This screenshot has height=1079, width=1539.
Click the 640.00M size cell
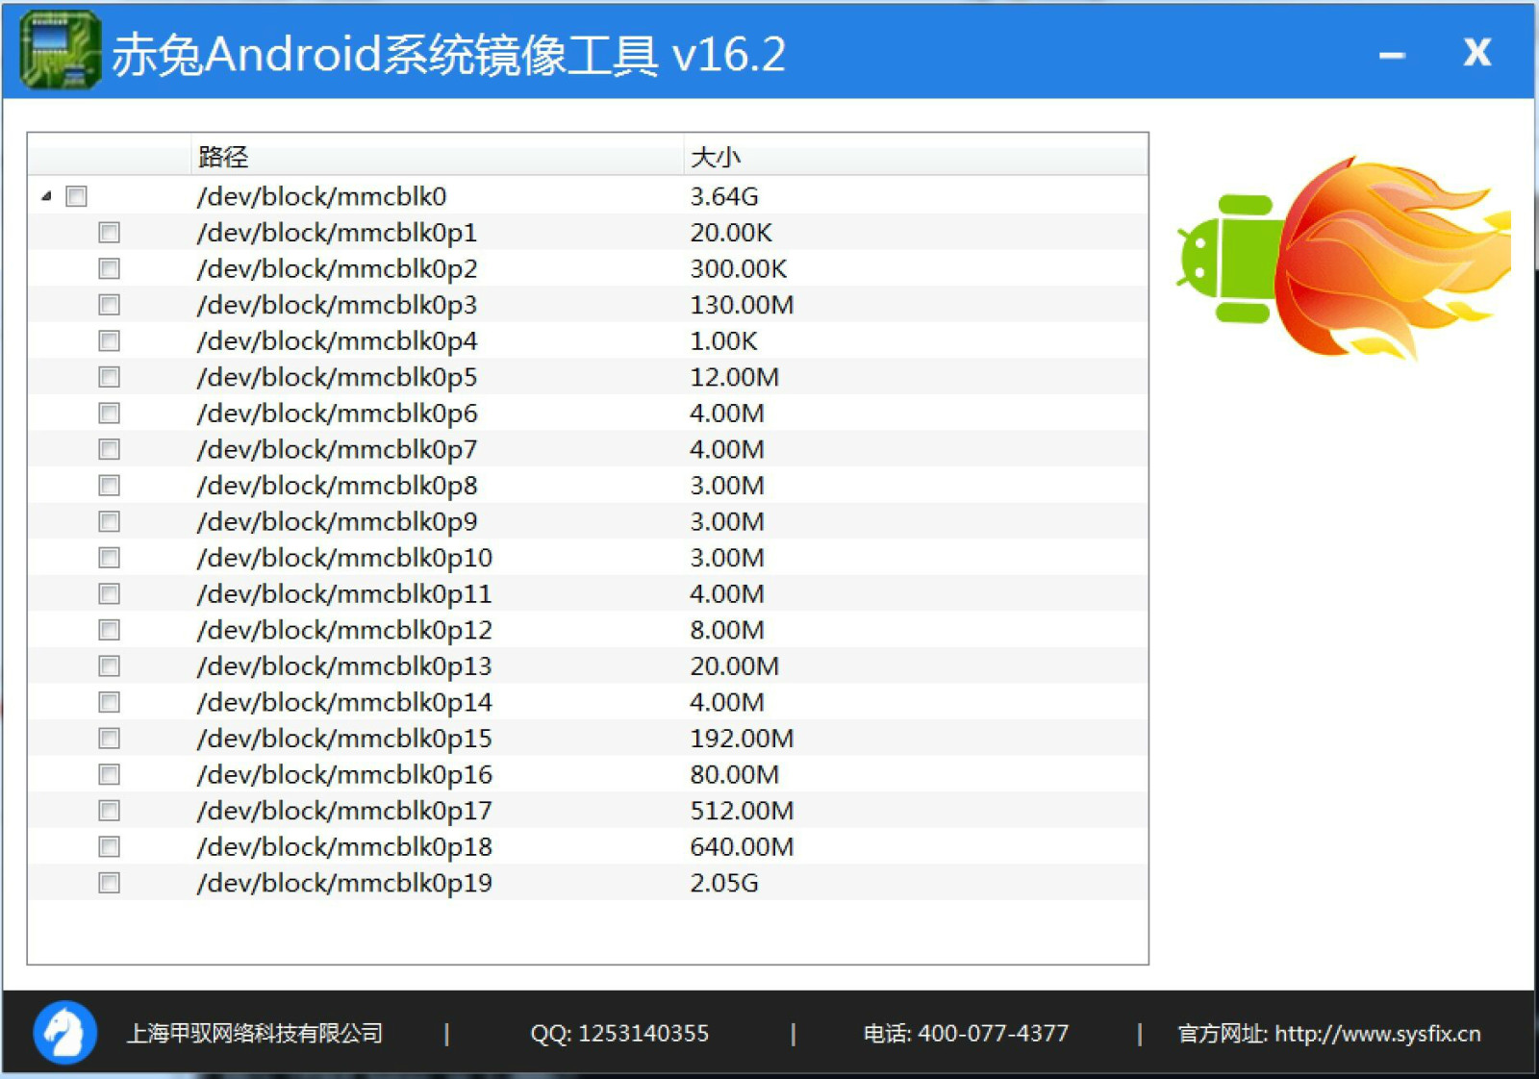742,846
